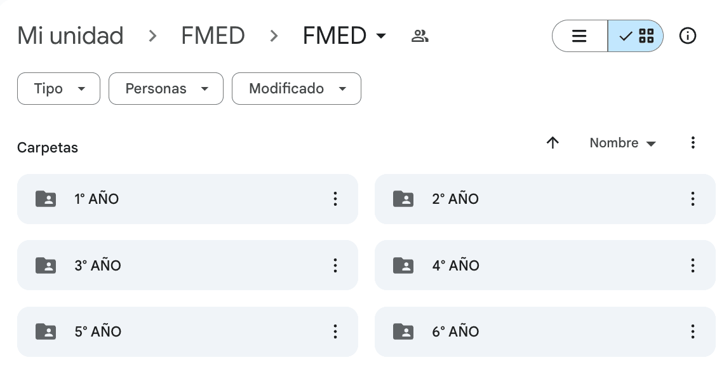Switch to list layout view
This screenshot has height=381, width=724.
(x=579, y=36)
